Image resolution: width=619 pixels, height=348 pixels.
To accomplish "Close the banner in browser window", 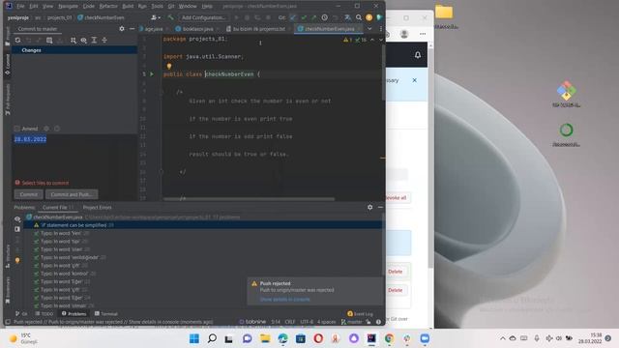I will tap(415, 80).
